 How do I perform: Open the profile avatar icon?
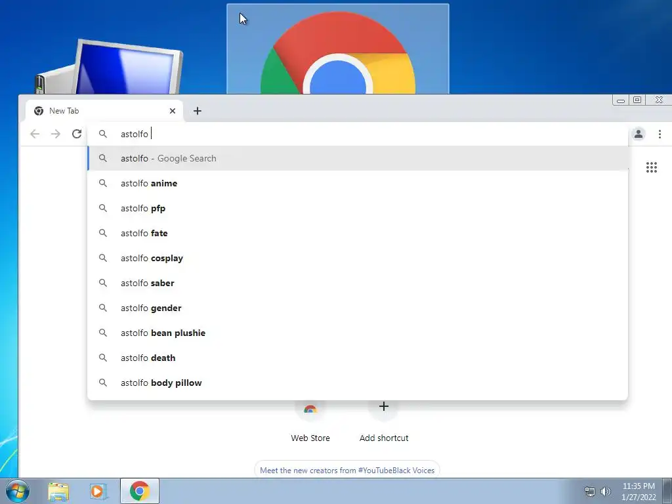[638, 134]
